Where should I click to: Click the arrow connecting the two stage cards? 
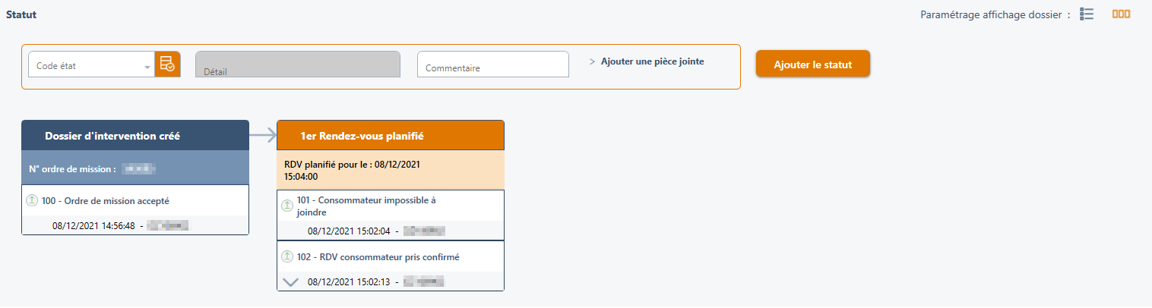coord(262,136)
